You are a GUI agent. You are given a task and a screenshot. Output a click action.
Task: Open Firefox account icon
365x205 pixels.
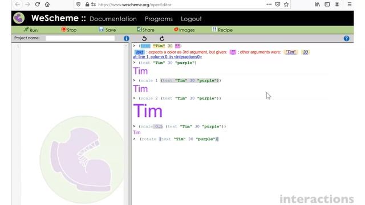337,5
